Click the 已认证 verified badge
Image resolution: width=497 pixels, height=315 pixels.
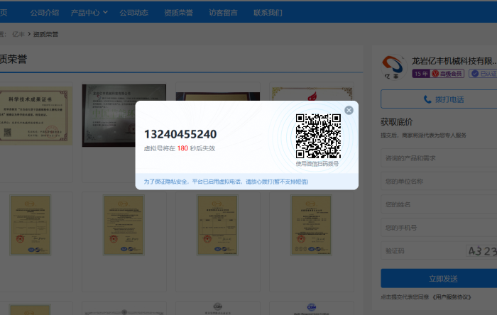click(x=486, y=74)
